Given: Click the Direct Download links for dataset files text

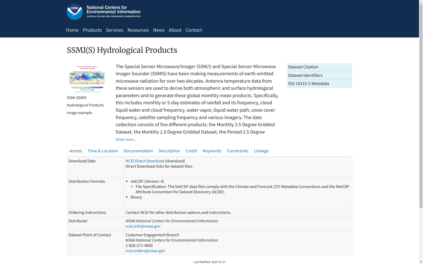Looking at the screenshot, I should (159, 166).
